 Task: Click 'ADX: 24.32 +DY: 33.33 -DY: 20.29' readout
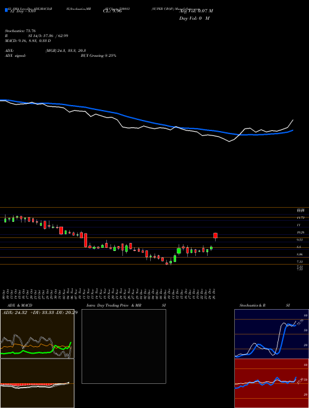tap(40, 312)
